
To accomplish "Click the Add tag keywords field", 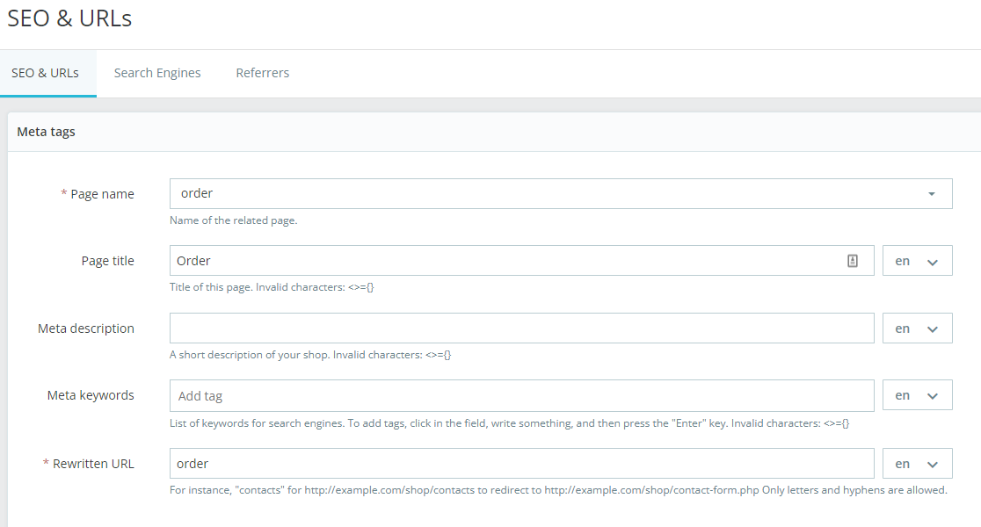I will click(x=521, y=396).
